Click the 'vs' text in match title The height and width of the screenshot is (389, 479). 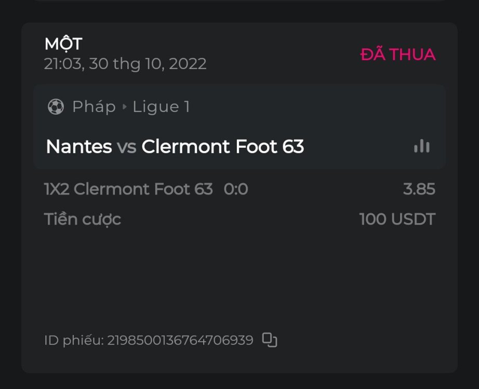point(126,147)
